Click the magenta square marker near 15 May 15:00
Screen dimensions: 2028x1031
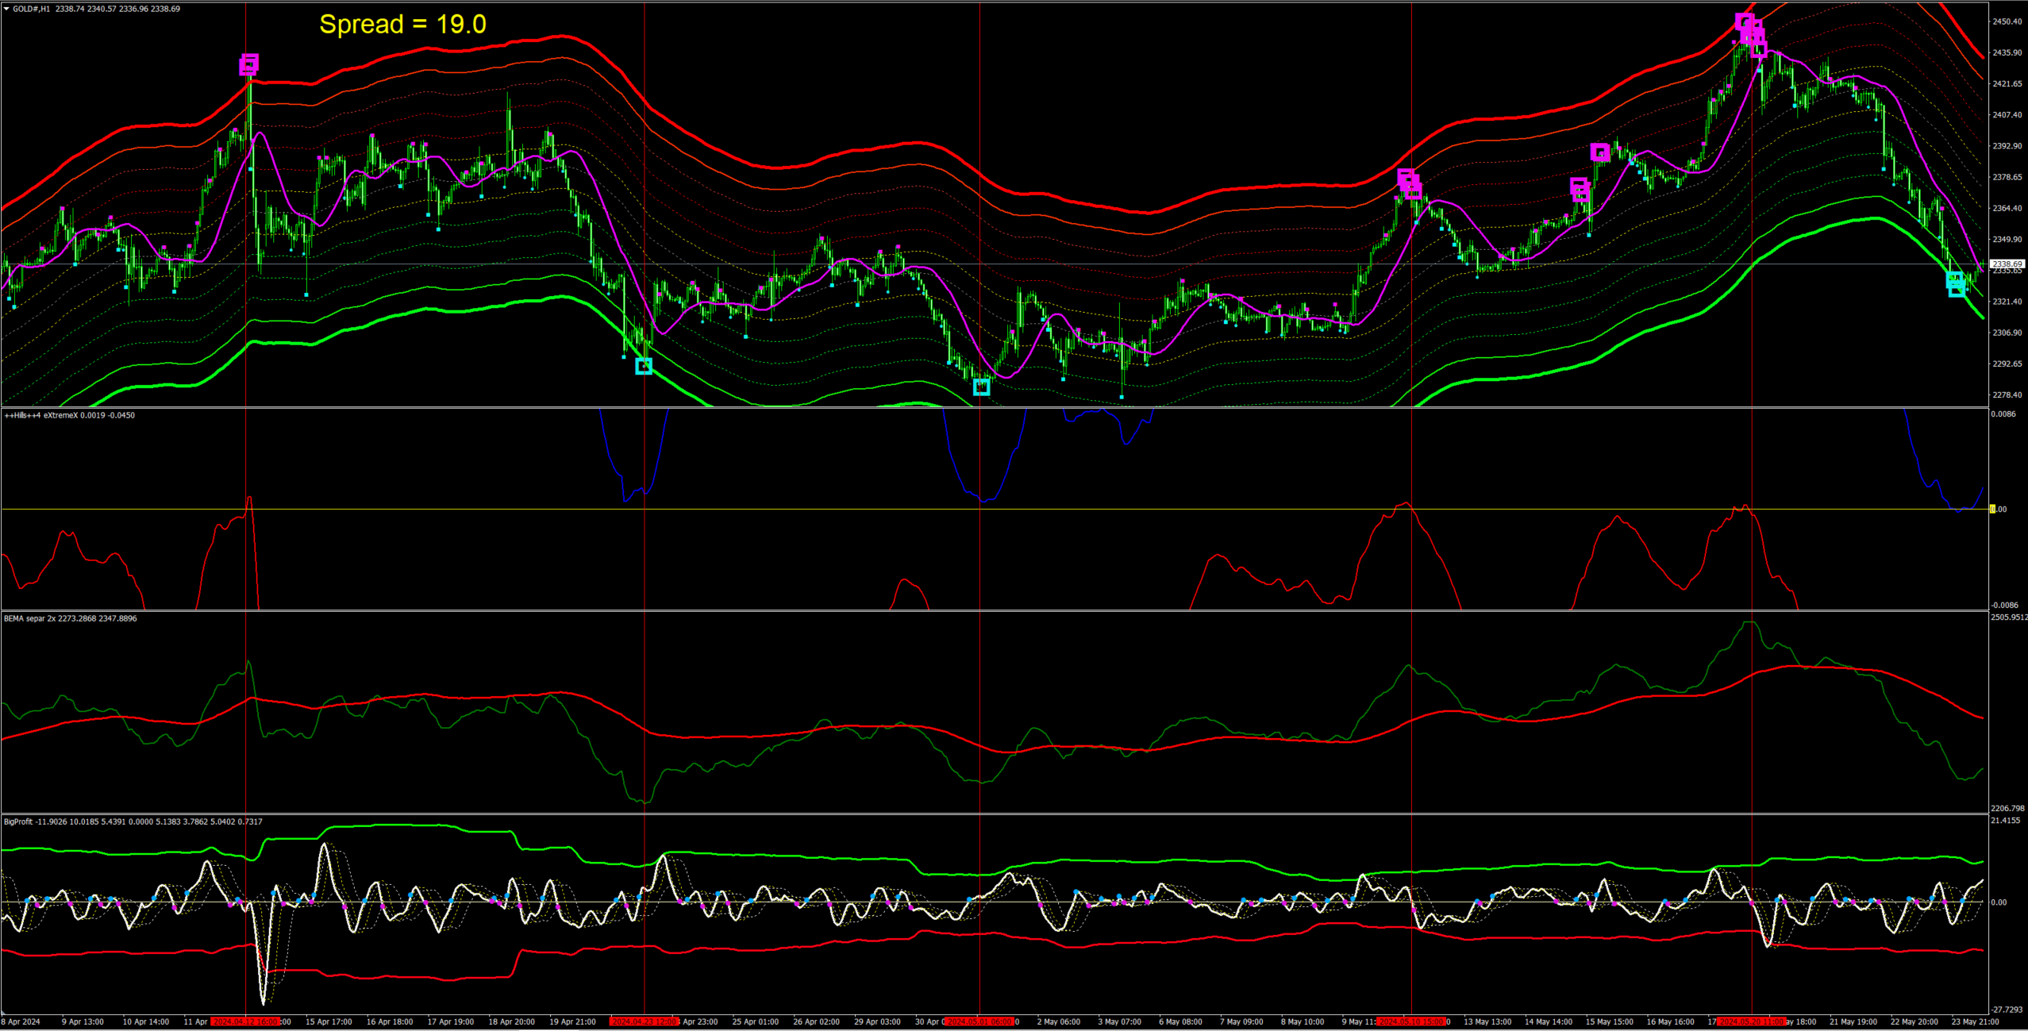click(x=1600, y=152)
